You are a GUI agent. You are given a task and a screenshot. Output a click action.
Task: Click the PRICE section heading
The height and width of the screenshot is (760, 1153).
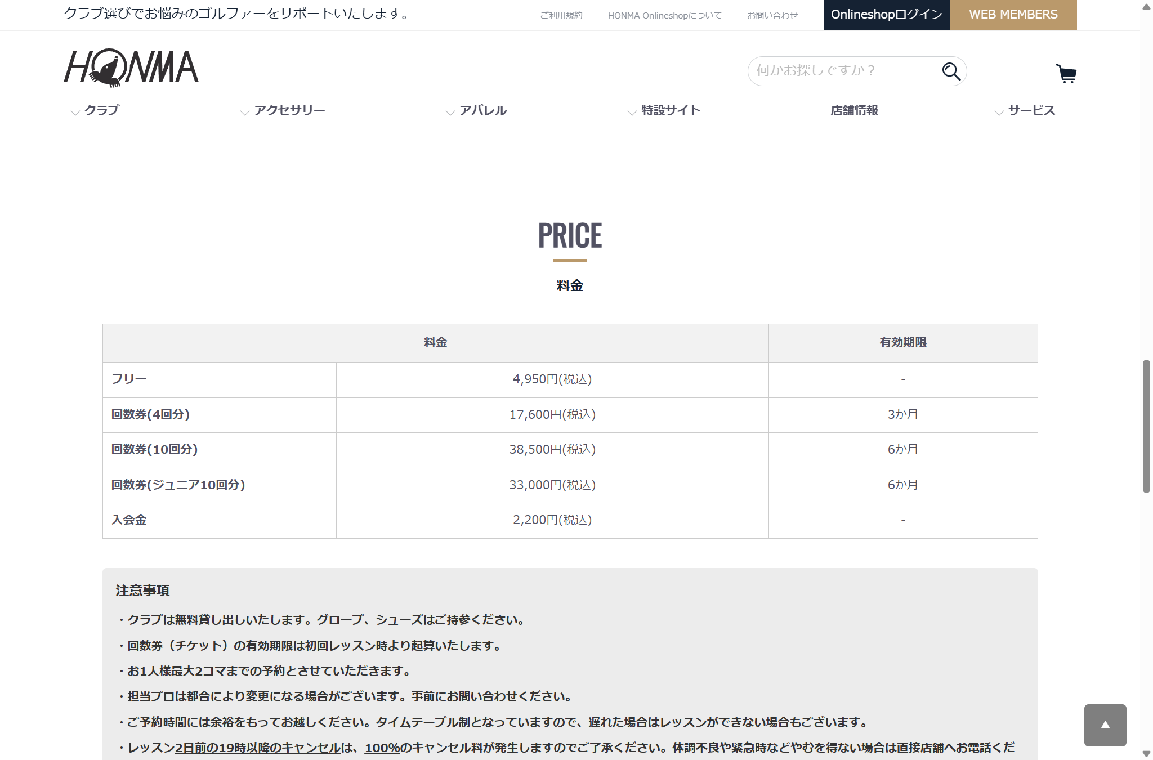[x=570, y=235]
